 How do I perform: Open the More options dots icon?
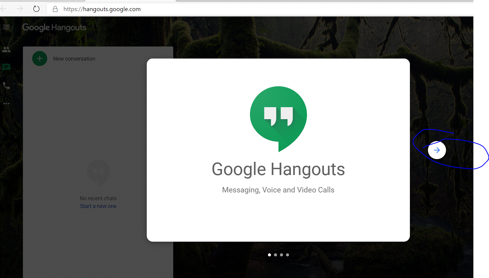6,104
